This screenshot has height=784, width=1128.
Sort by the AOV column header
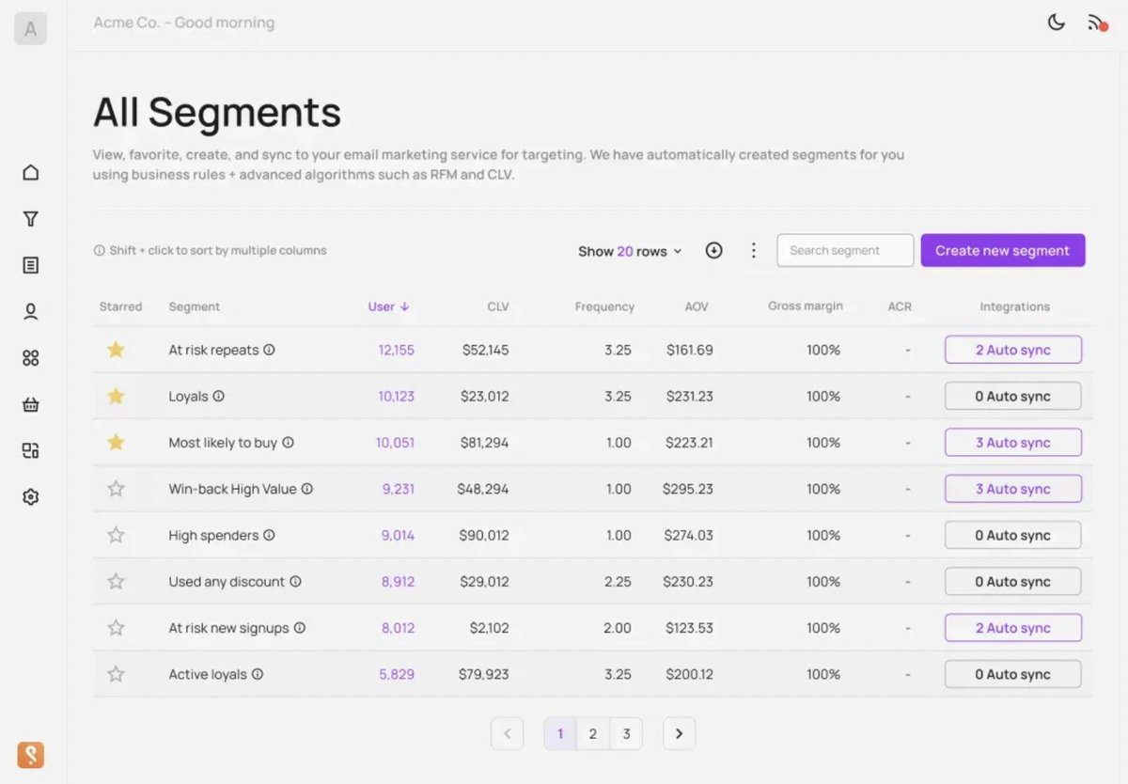pos(697,306)
